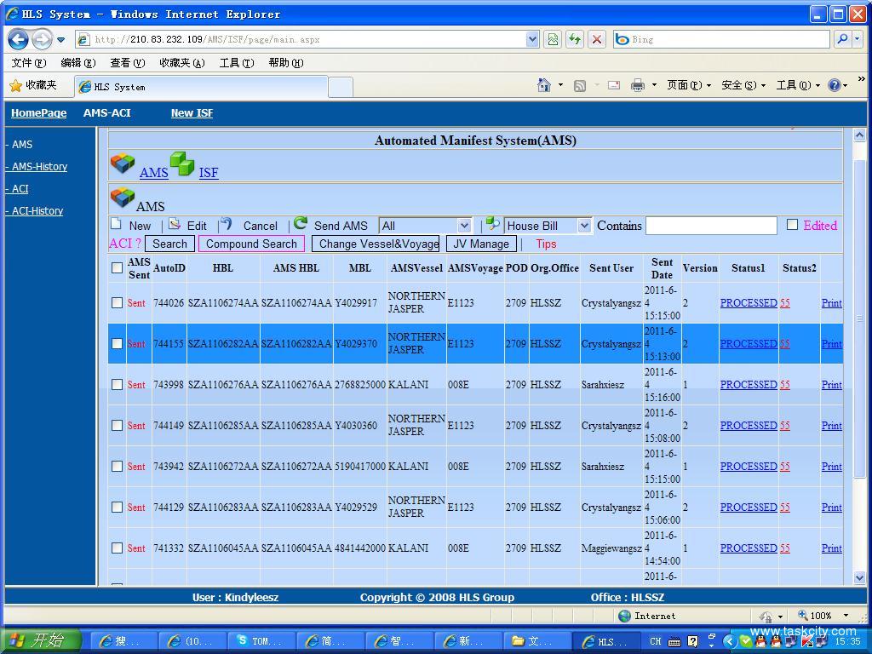Open the 安全(S) Safety dropdown menu
The image size is (872, 654).
[743, 85]
